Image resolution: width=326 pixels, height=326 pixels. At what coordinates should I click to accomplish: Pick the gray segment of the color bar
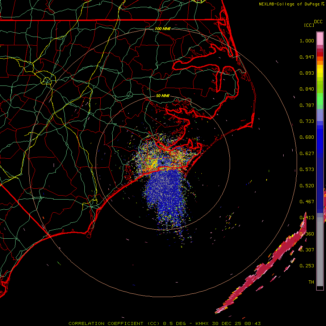tap(320, 252)
